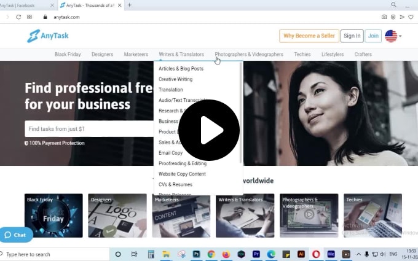
Task: Click the send flow arrow icon
Action: coord(402,17)
